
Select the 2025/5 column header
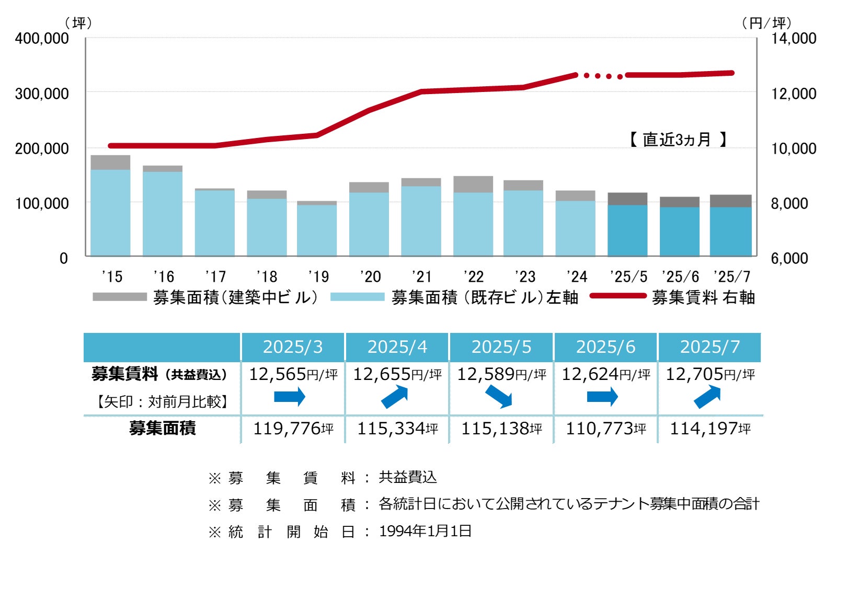point(501,347)
